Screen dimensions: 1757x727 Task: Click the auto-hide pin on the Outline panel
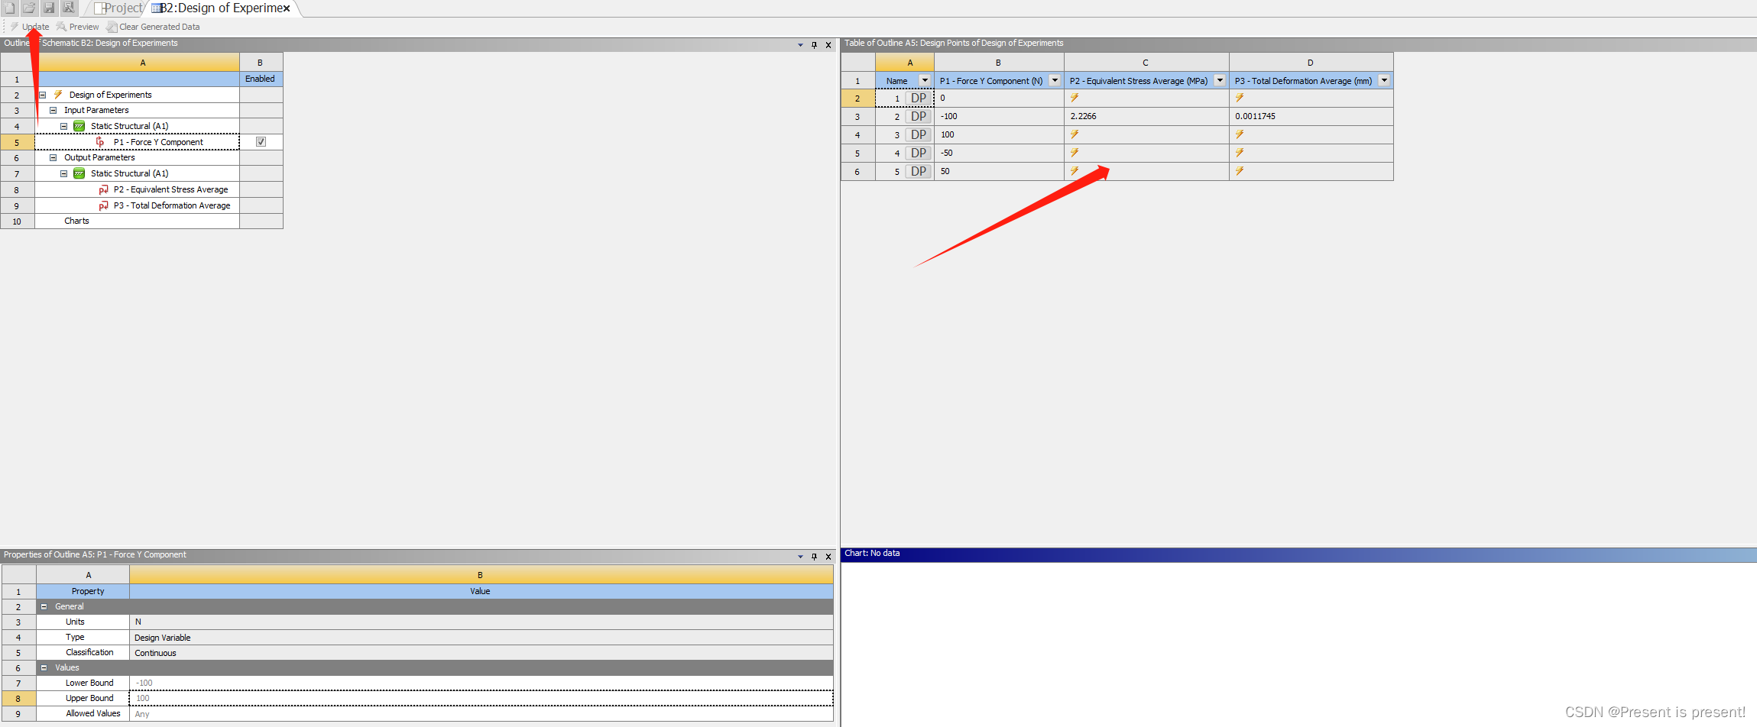click(x=815, y=44)
